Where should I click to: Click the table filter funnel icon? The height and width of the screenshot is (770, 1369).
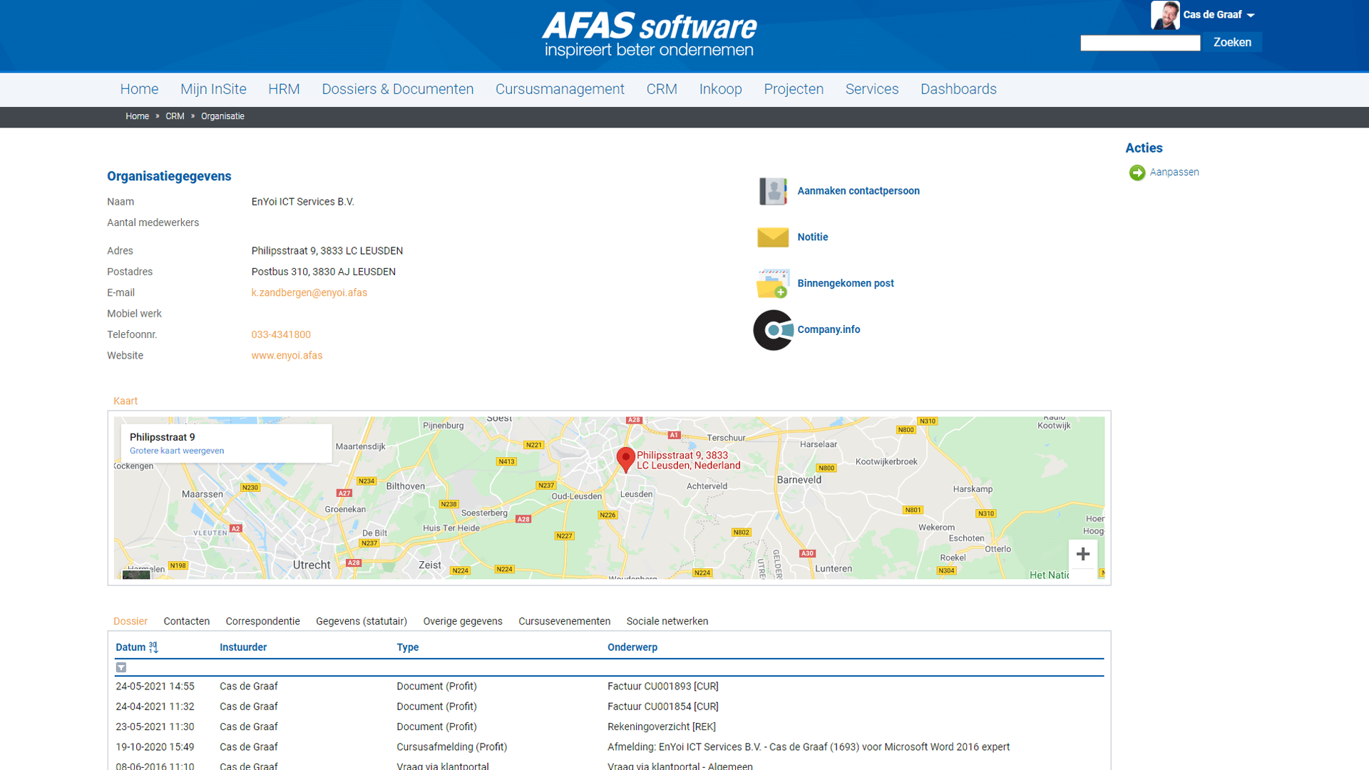click(121, 667)
